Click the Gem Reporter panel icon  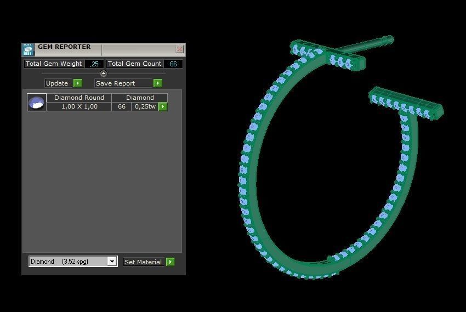[x=28, y=49]
